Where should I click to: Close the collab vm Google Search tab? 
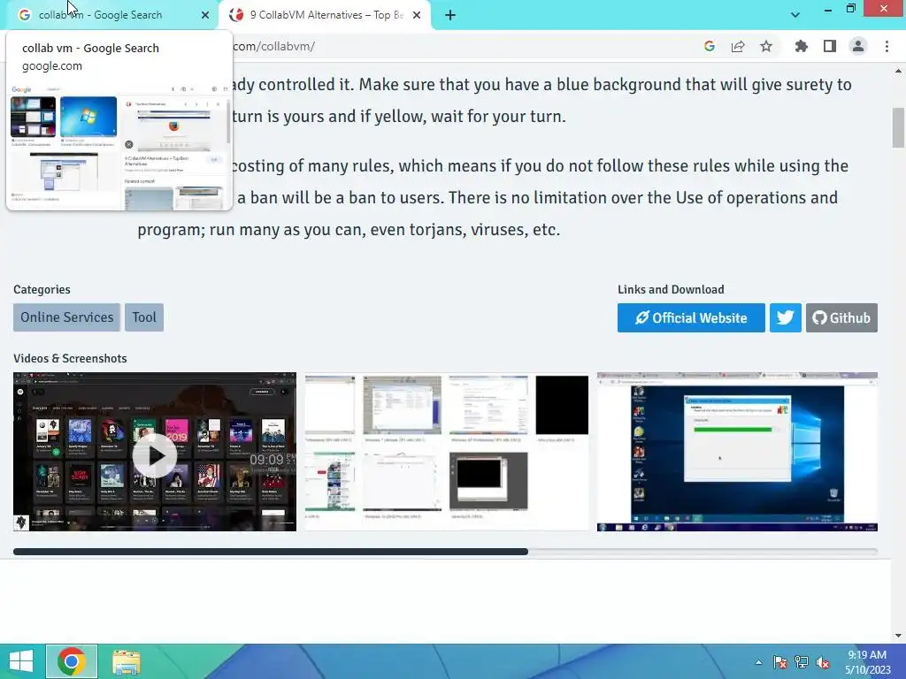pos(205,15)
